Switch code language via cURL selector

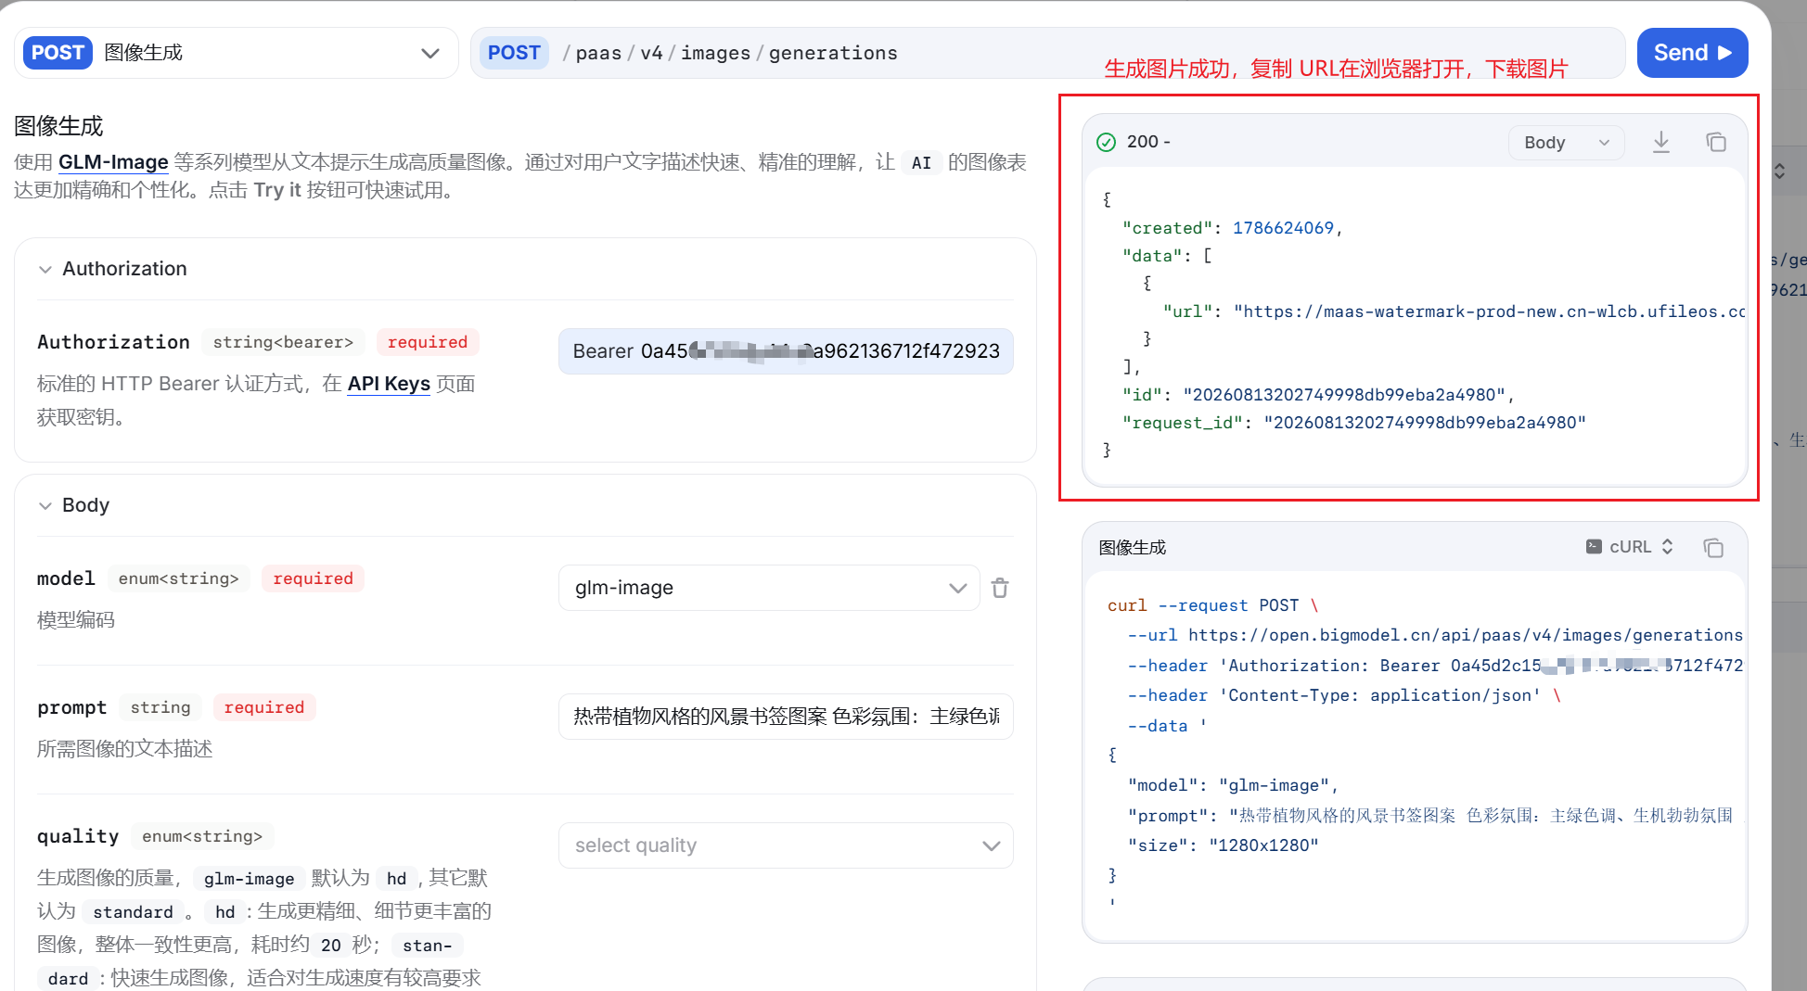(1630, 547)
